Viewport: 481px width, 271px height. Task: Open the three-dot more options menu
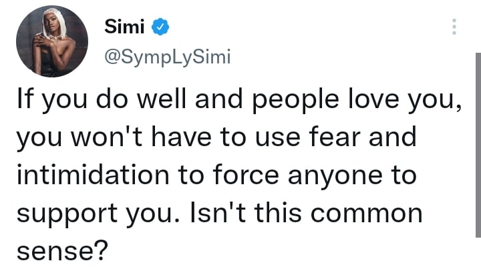click(454, 27)
